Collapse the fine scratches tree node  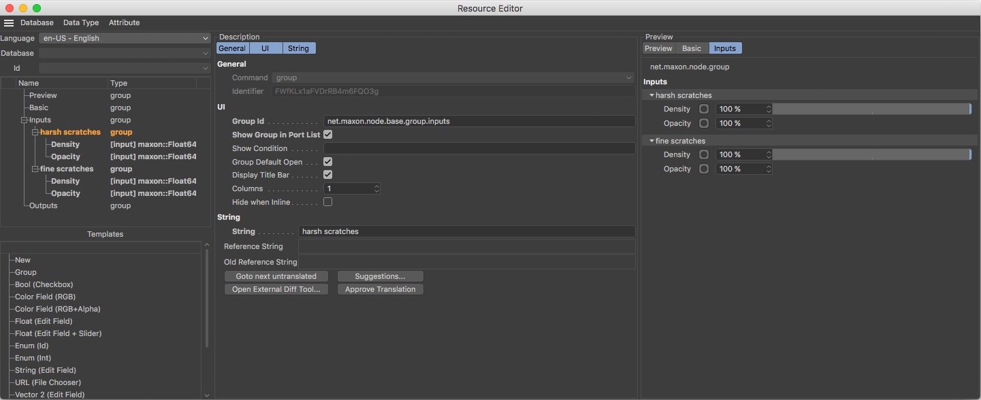point(33,169)
